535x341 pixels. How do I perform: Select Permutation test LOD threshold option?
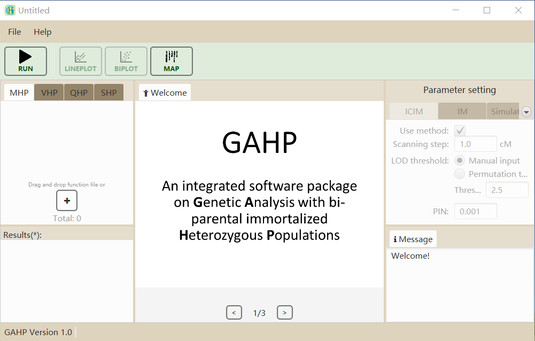coord(460,174)
